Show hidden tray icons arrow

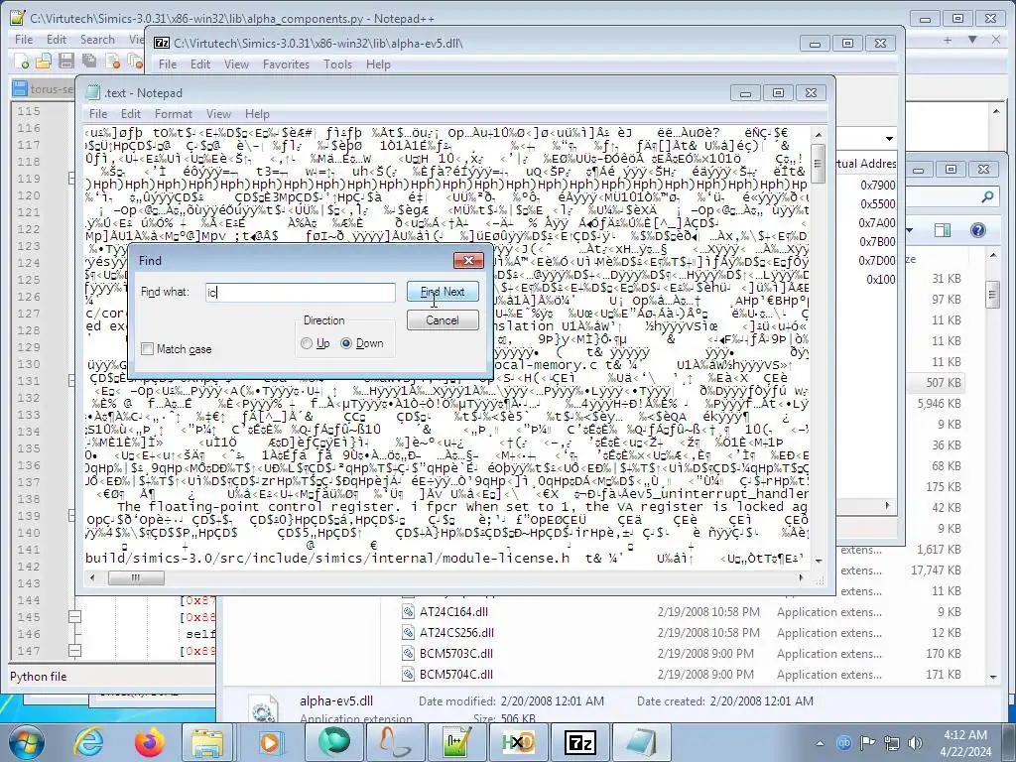820,743
